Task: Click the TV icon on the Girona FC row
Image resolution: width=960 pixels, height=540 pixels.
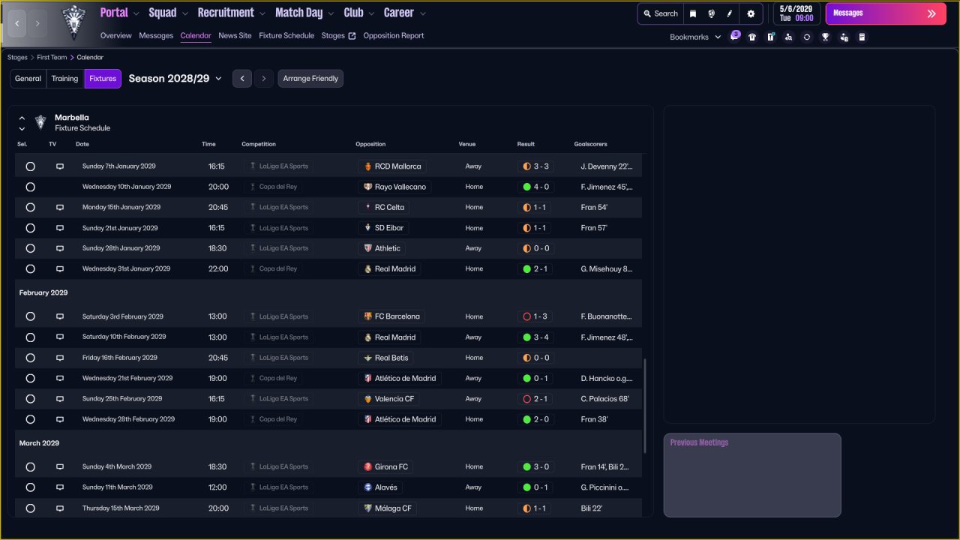Action: pyautogui.click(x=60, y=466)
